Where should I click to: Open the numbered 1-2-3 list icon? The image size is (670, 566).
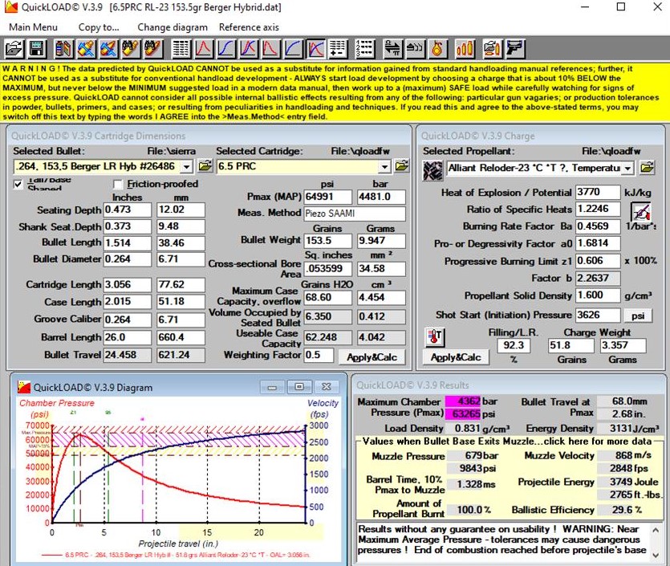point(364,48)
